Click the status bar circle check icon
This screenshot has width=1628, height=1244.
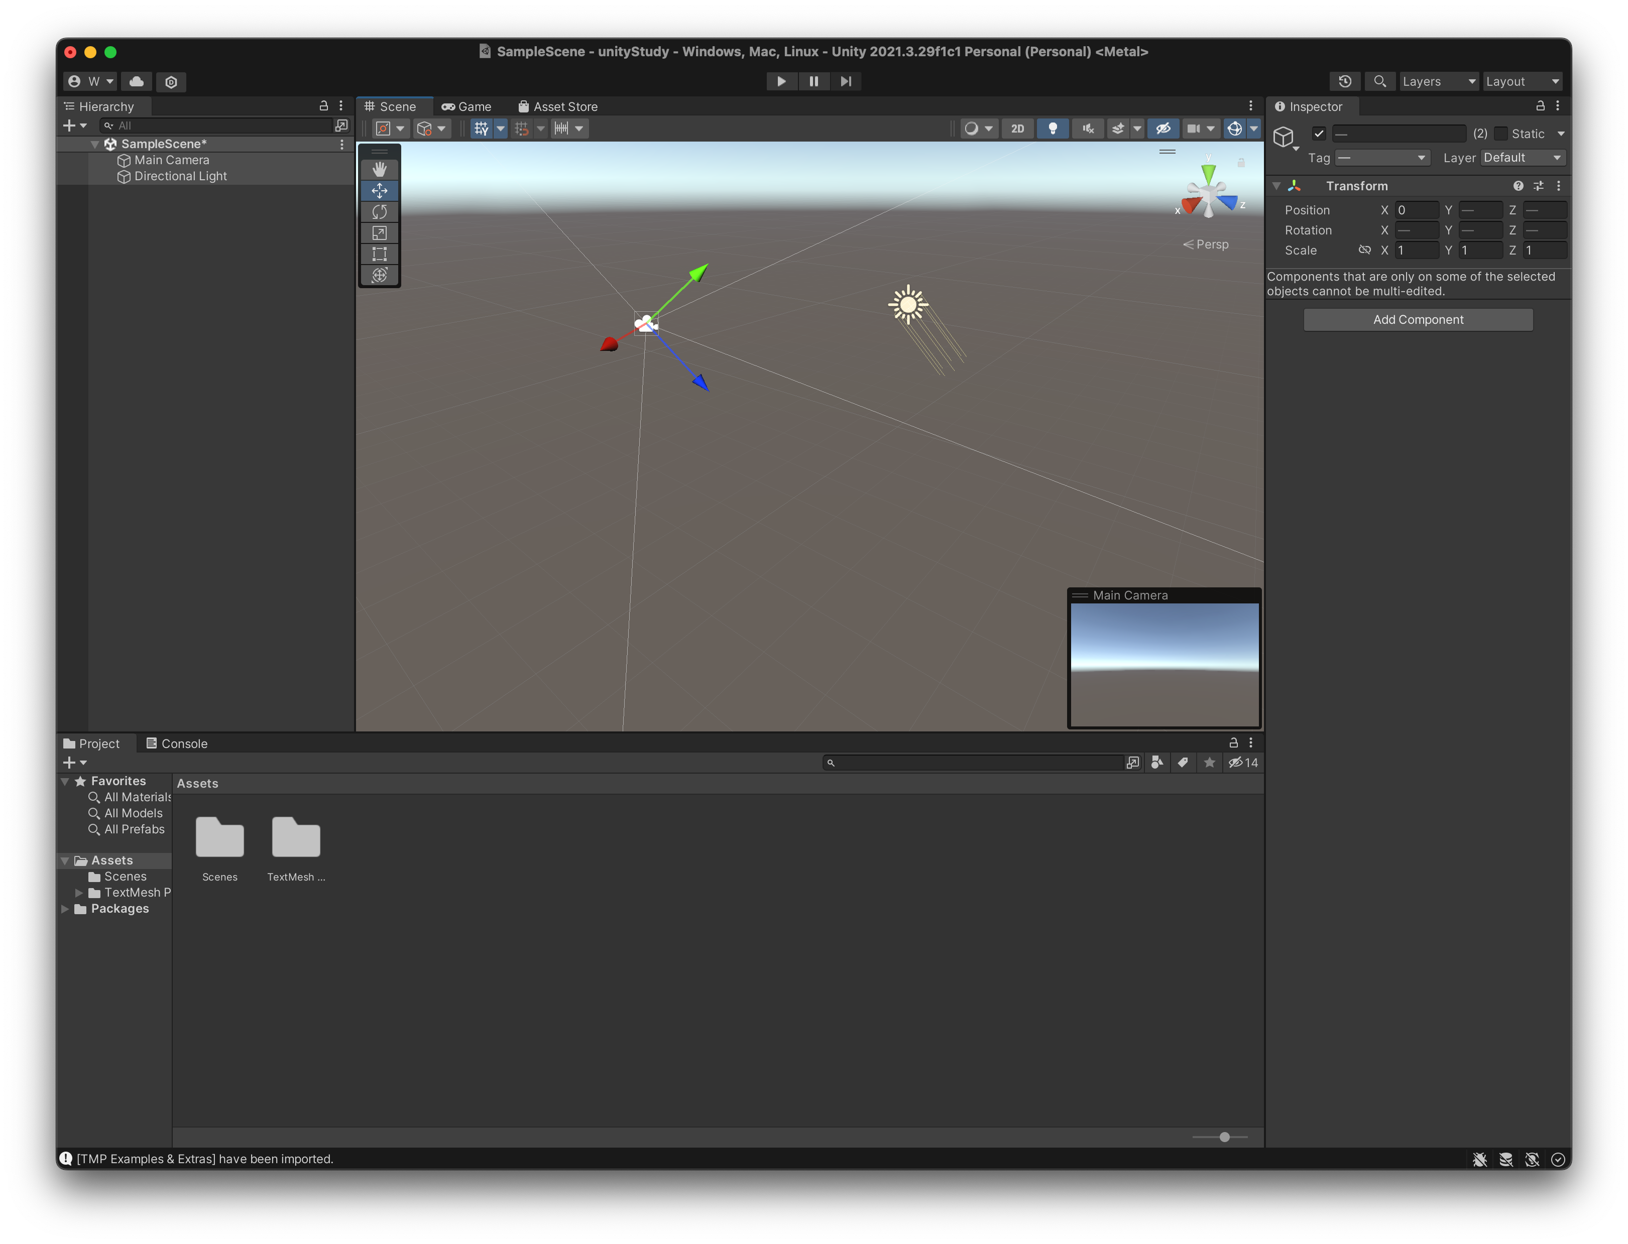tap(1558, 1160)
